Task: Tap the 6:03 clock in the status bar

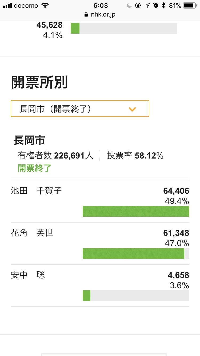Action: pos(101,6)
